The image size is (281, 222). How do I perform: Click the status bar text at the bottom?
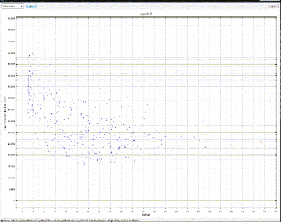click(70, 220)
